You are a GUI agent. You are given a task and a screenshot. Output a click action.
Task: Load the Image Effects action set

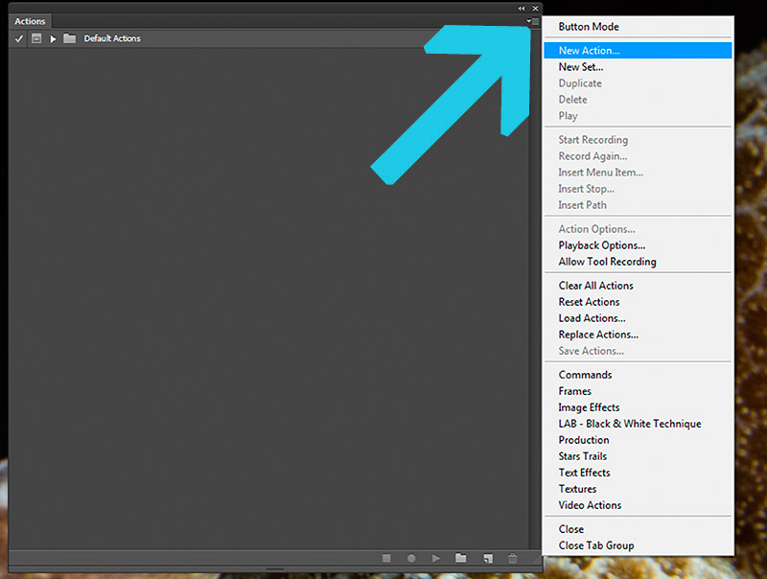tap(589, 407)
